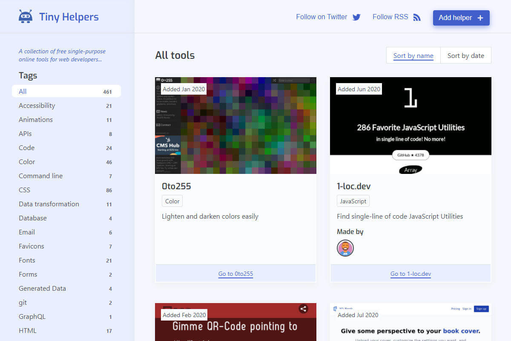Filter by Generated Data tag

click(x=66, y=289)
